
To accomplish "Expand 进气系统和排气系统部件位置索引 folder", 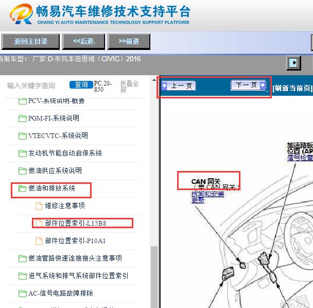I will (x=78, y=276).
